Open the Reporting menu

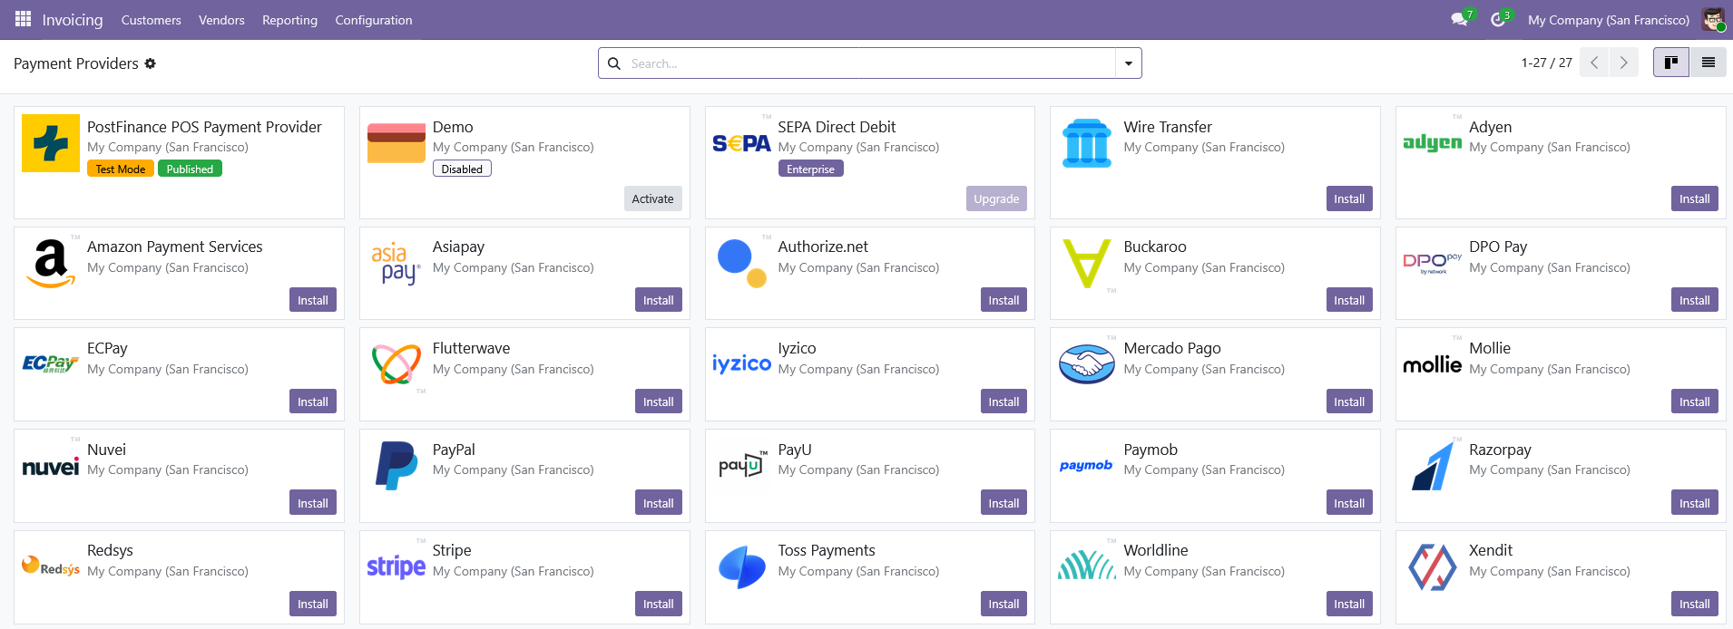[x=289, y=20]
